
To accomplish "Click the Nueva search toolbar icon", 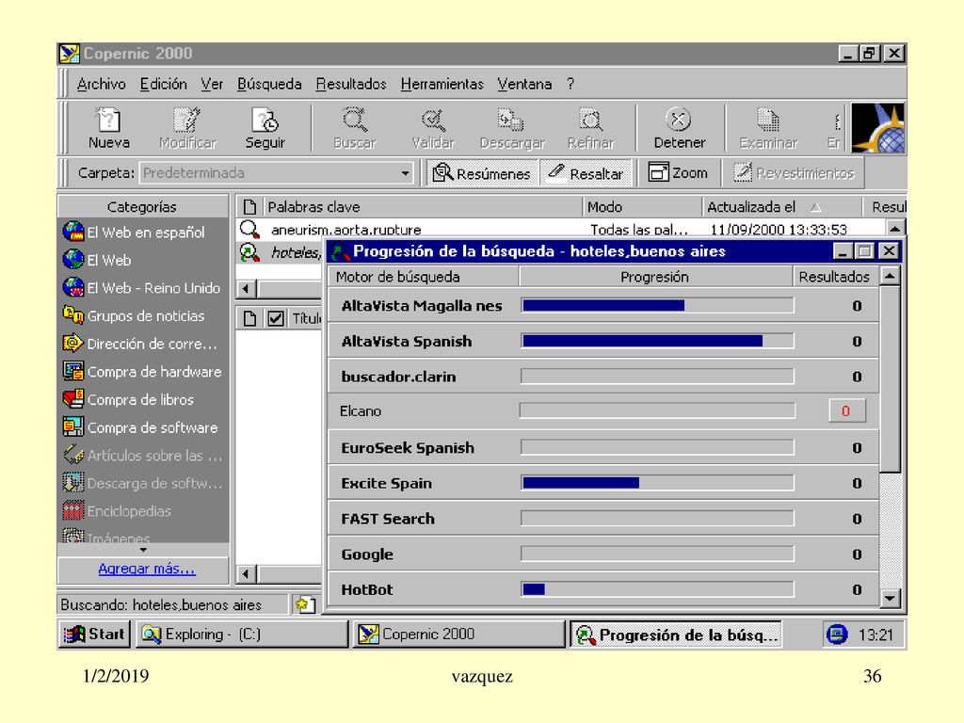I will pos(109,128).
